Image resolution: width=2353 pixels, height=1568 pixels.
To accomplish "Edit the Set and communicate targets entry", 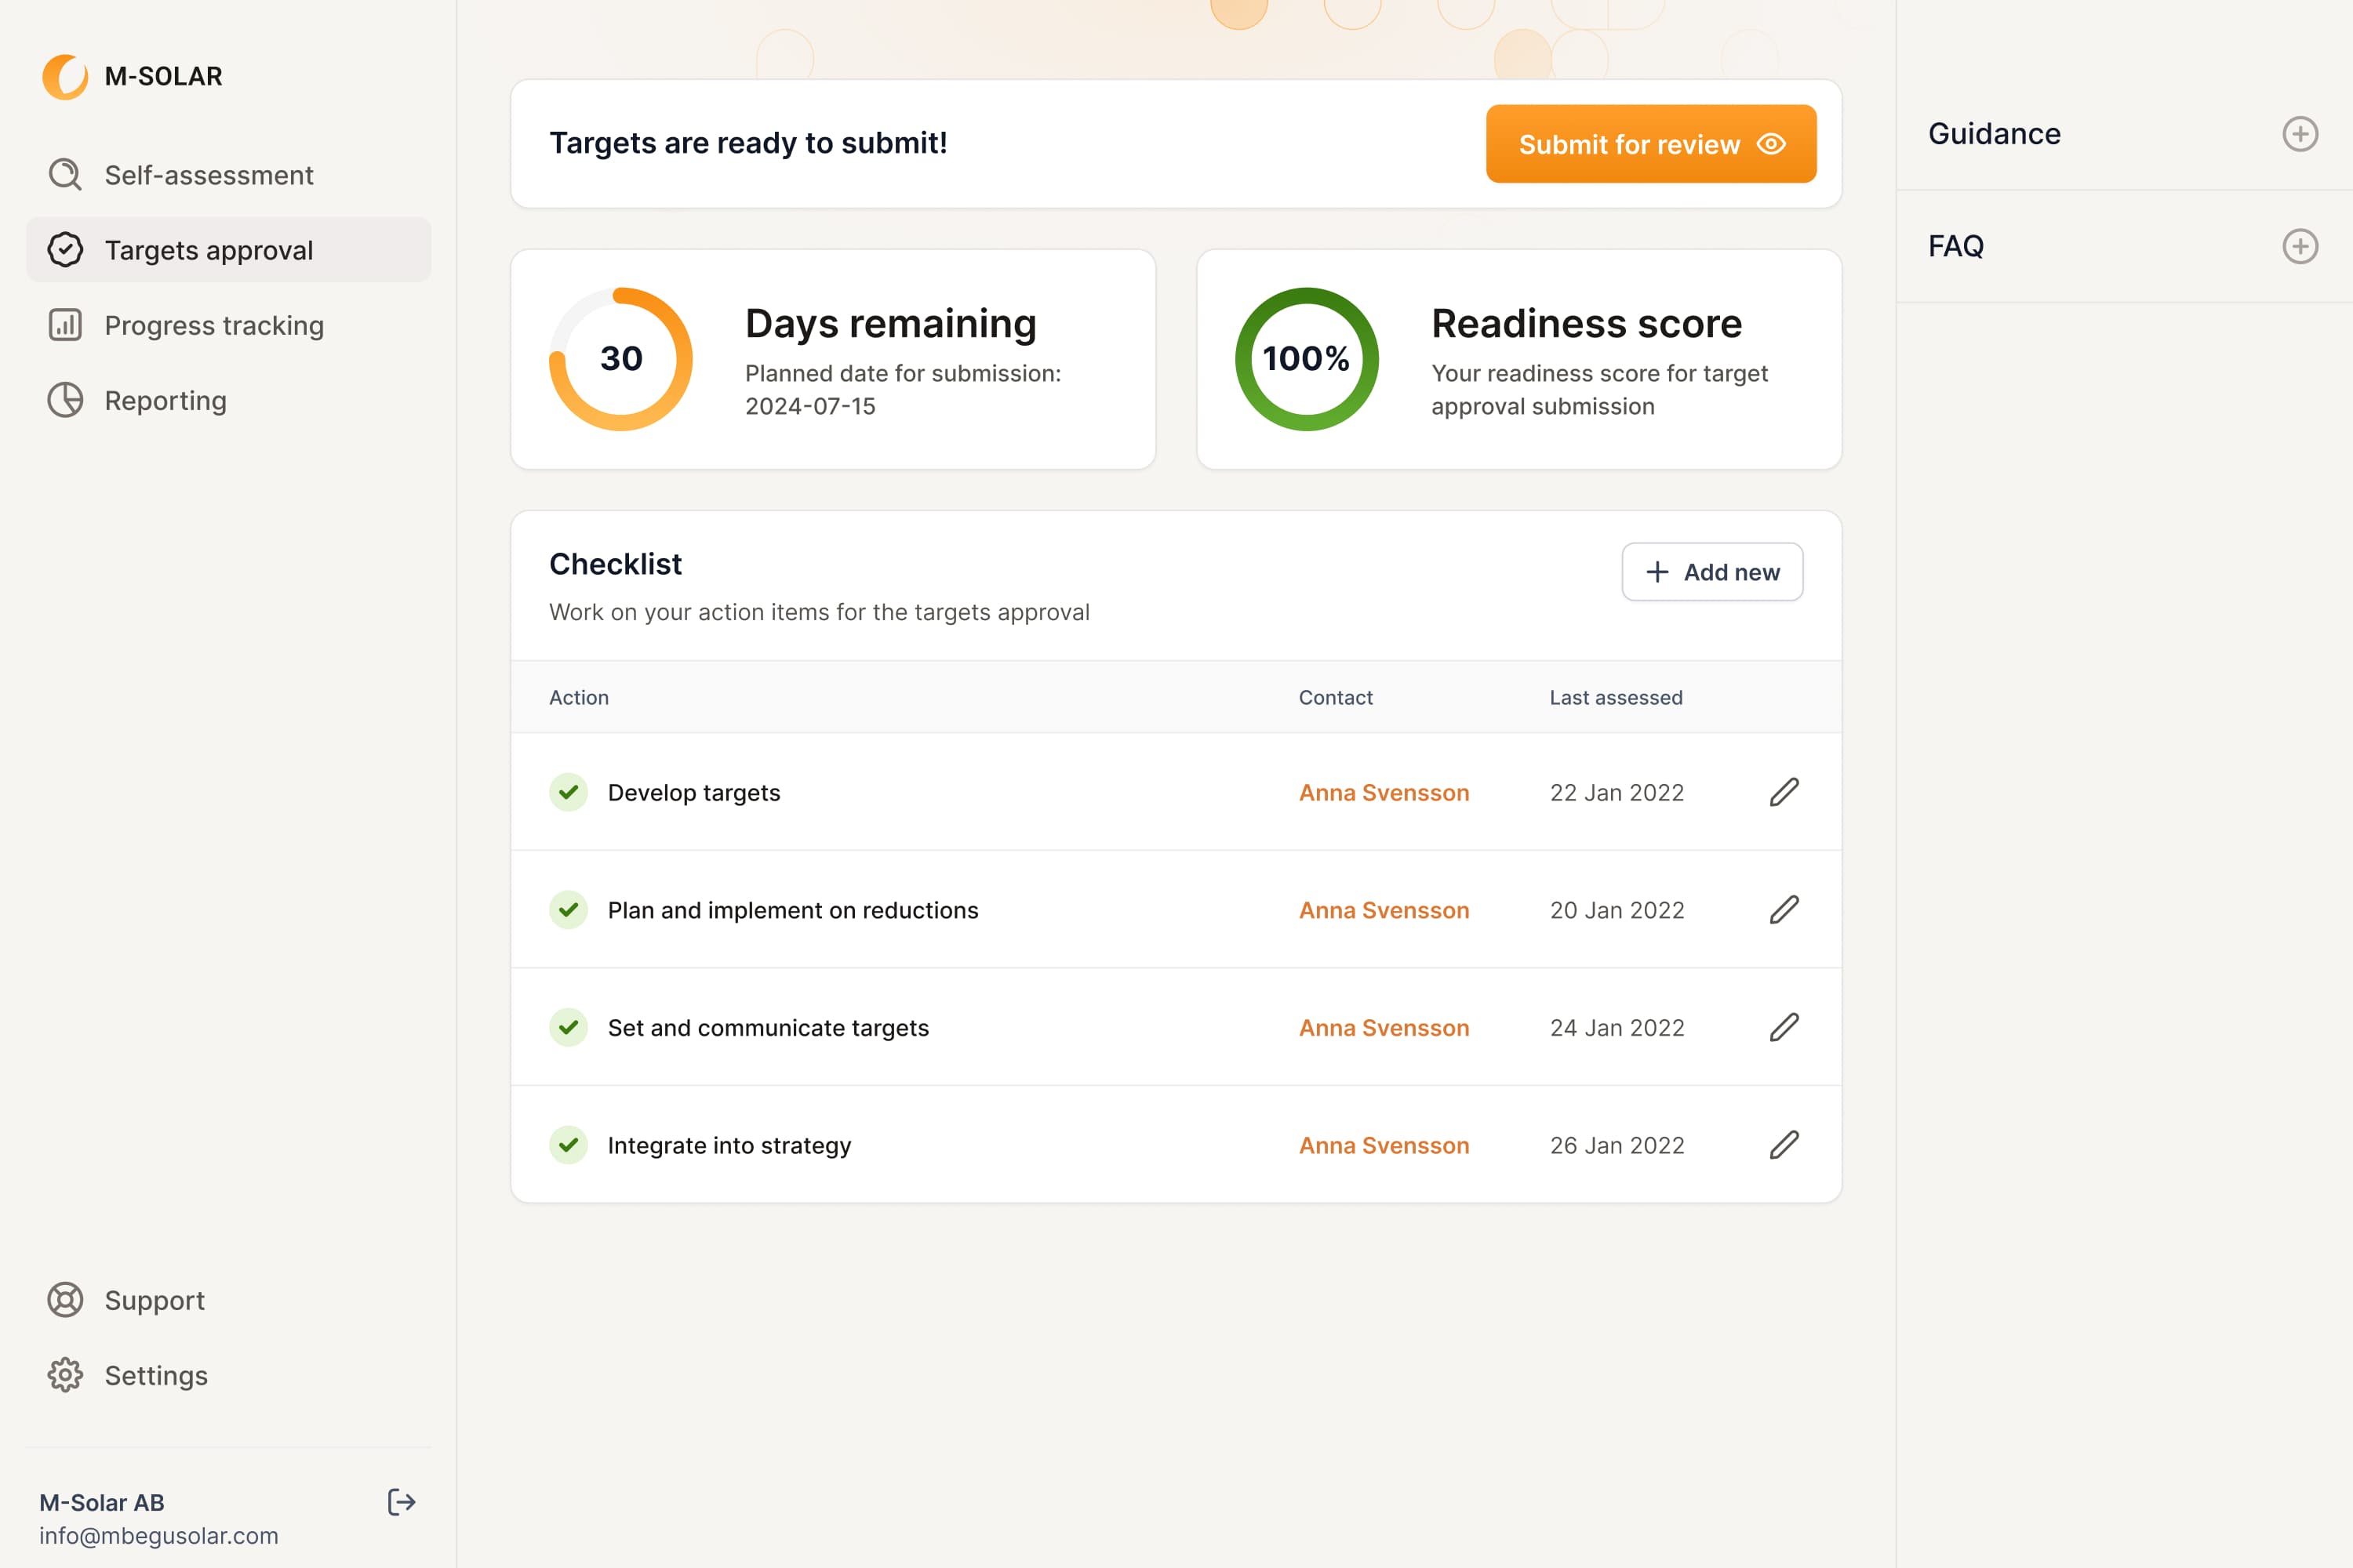I will point(1784,1027).
